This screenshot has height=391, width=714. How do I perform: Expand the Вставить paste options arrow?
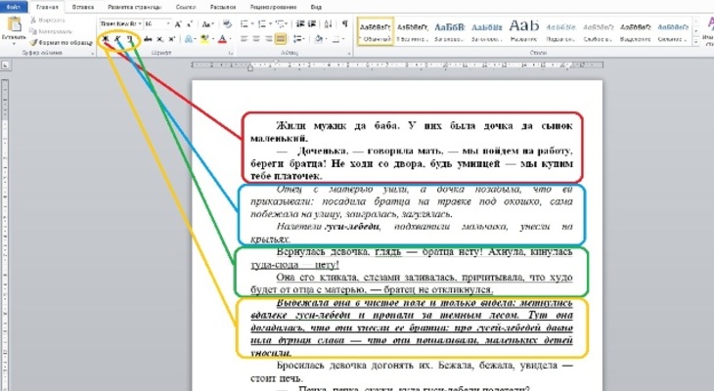point(14,44)
